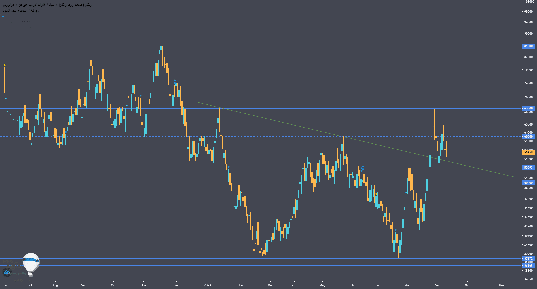Select the 60000 dashed line price label
Viewport: 537px width, 289px height.
[x=529, y=136]
